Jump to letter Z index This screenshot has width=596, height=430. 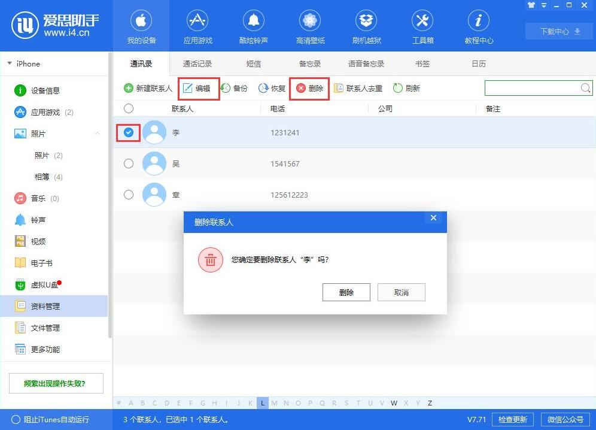click(x=430, y=403)
